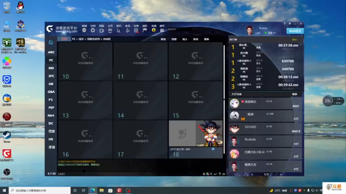Select the N64 platform in sidebar

pyautogui.click(x=51, y=116)
